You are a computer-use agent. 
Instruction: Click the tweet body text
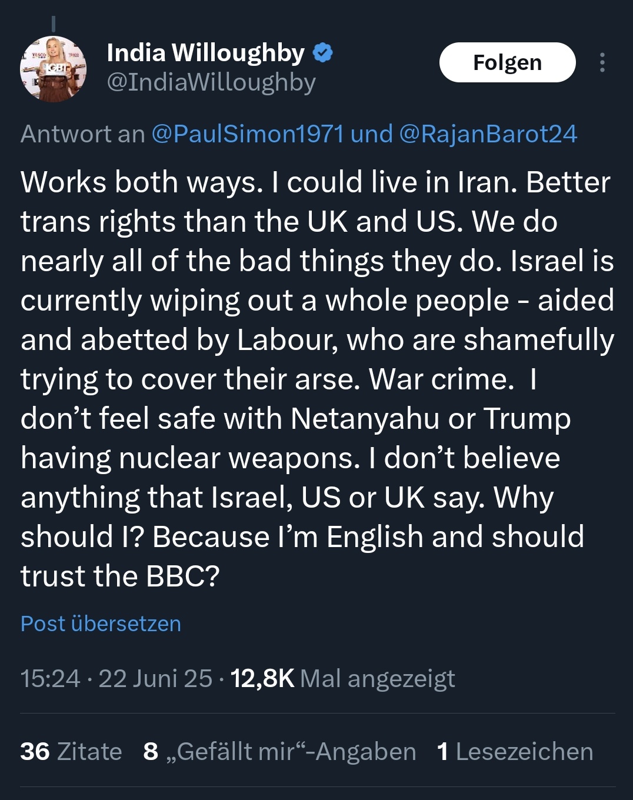(x=316, y=379)
